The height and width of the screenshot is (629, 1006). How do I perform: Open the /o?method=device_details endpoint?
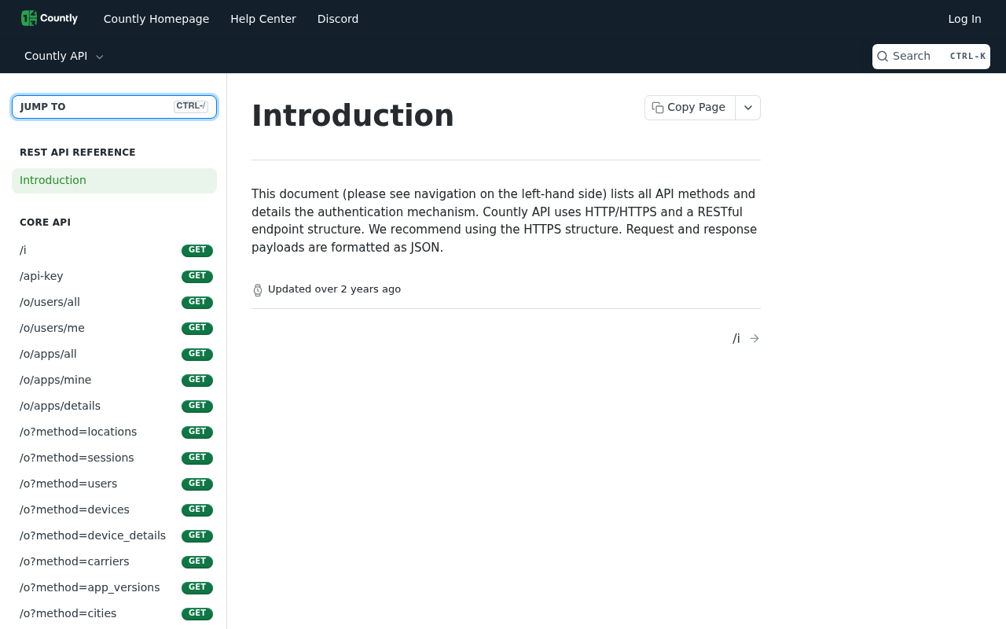point(115,535)
